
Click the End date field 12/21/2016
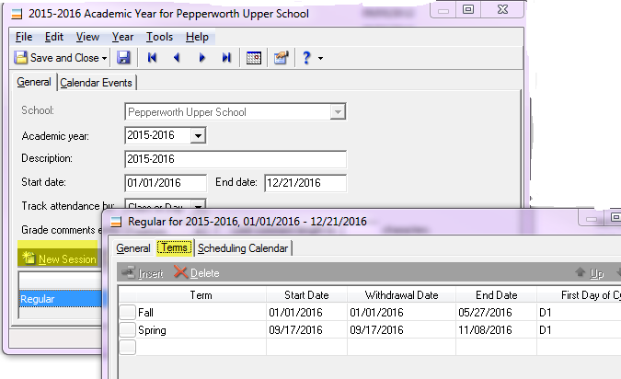point(305,183)
